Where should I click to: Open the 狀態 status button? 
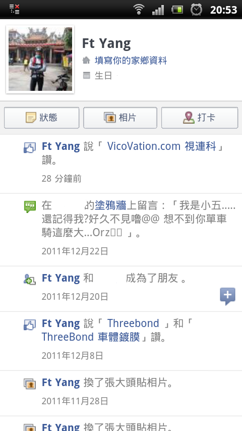coord(41,118)
